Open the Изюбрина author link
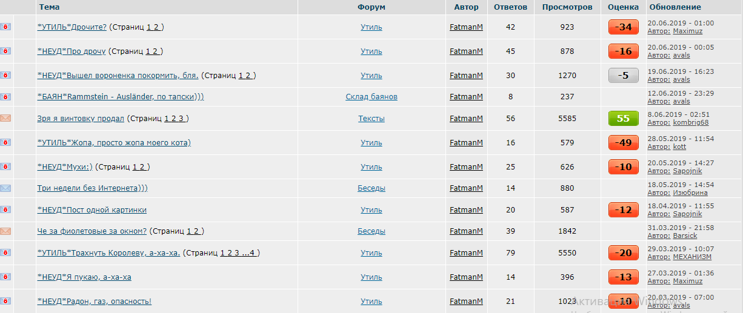The image size is (743, 313). (690, 193)
